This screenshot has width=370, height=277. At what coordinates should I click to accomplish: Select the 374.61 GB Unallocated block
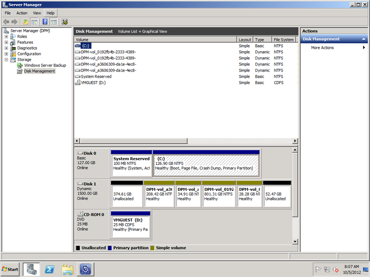pos(127,194)
